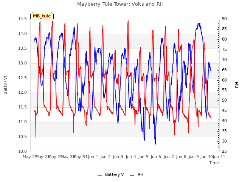Click the 40 RH axis tick
Screen dimensions: 242x182
(x=224, y=121)
